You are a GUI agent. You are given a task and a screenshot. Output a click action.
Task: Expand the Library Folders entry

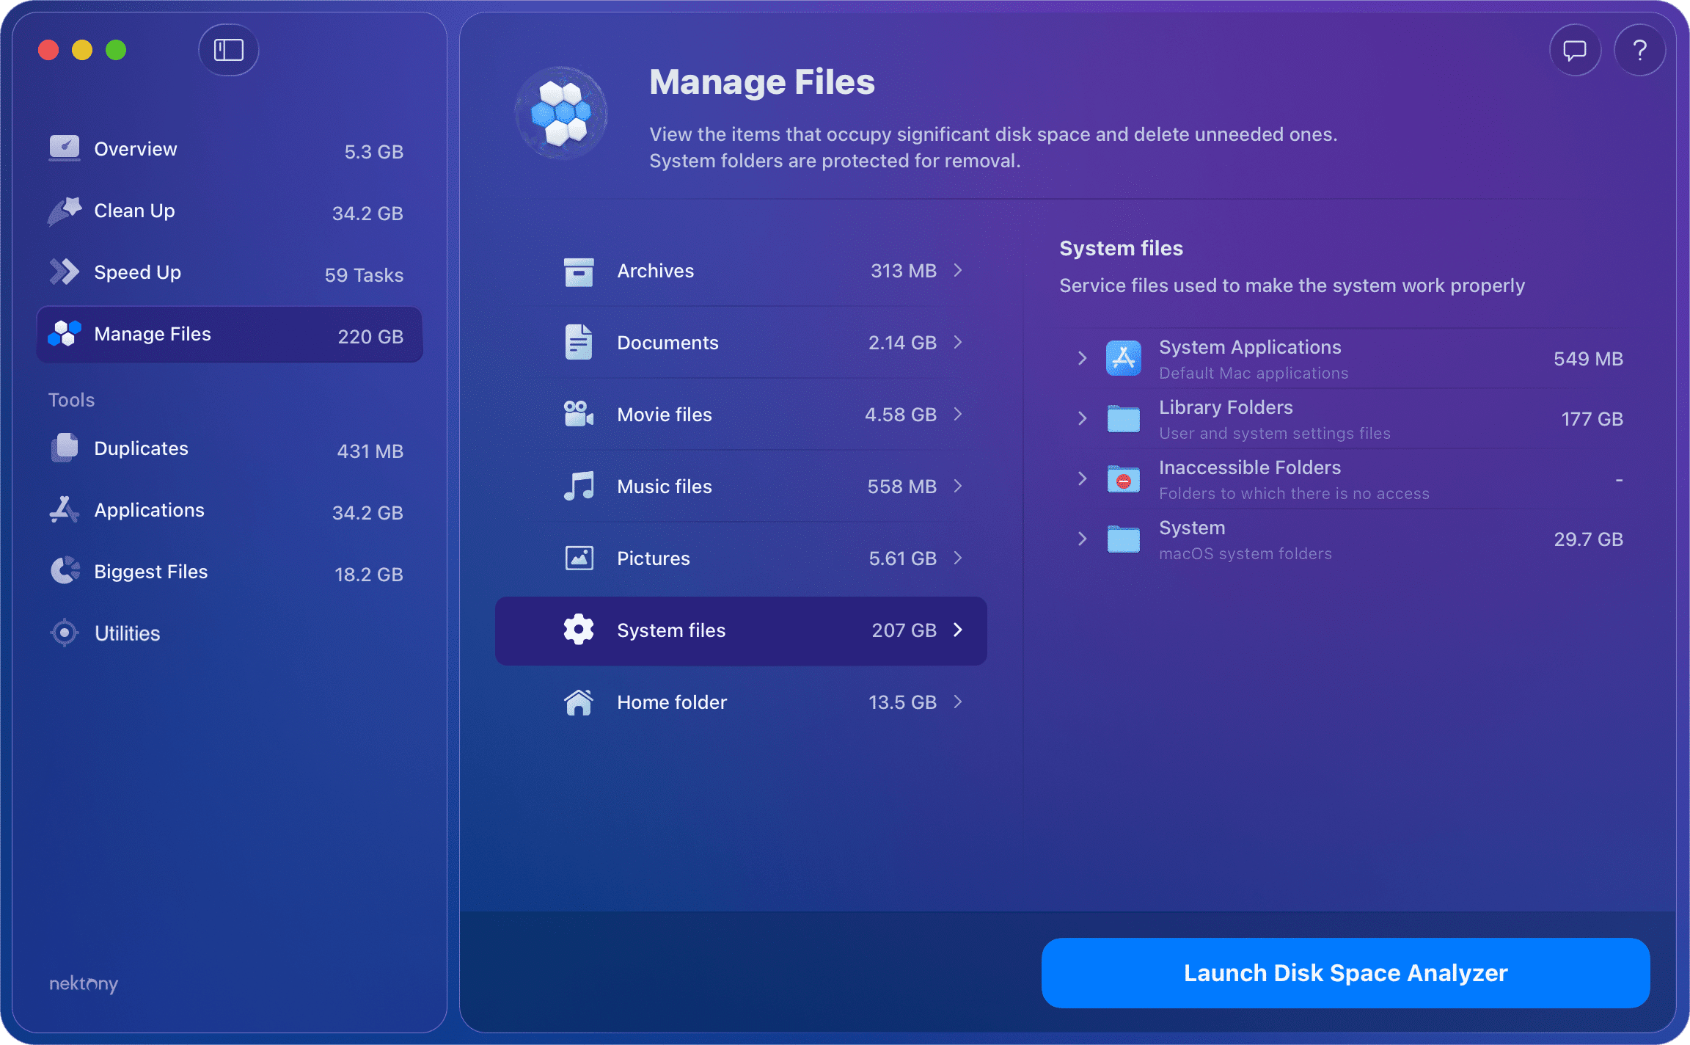1083,418
